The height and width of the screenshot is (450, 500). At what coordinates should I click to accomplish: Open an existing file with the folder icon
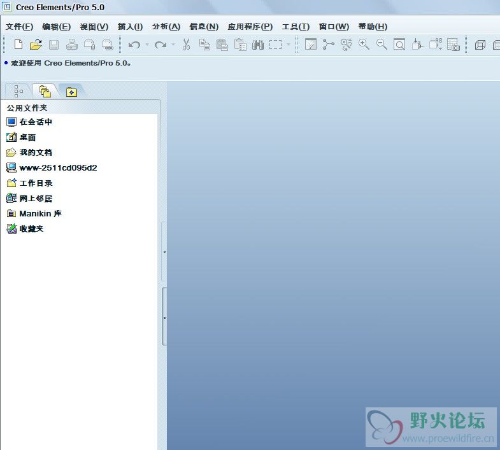(x=36, y=45)
